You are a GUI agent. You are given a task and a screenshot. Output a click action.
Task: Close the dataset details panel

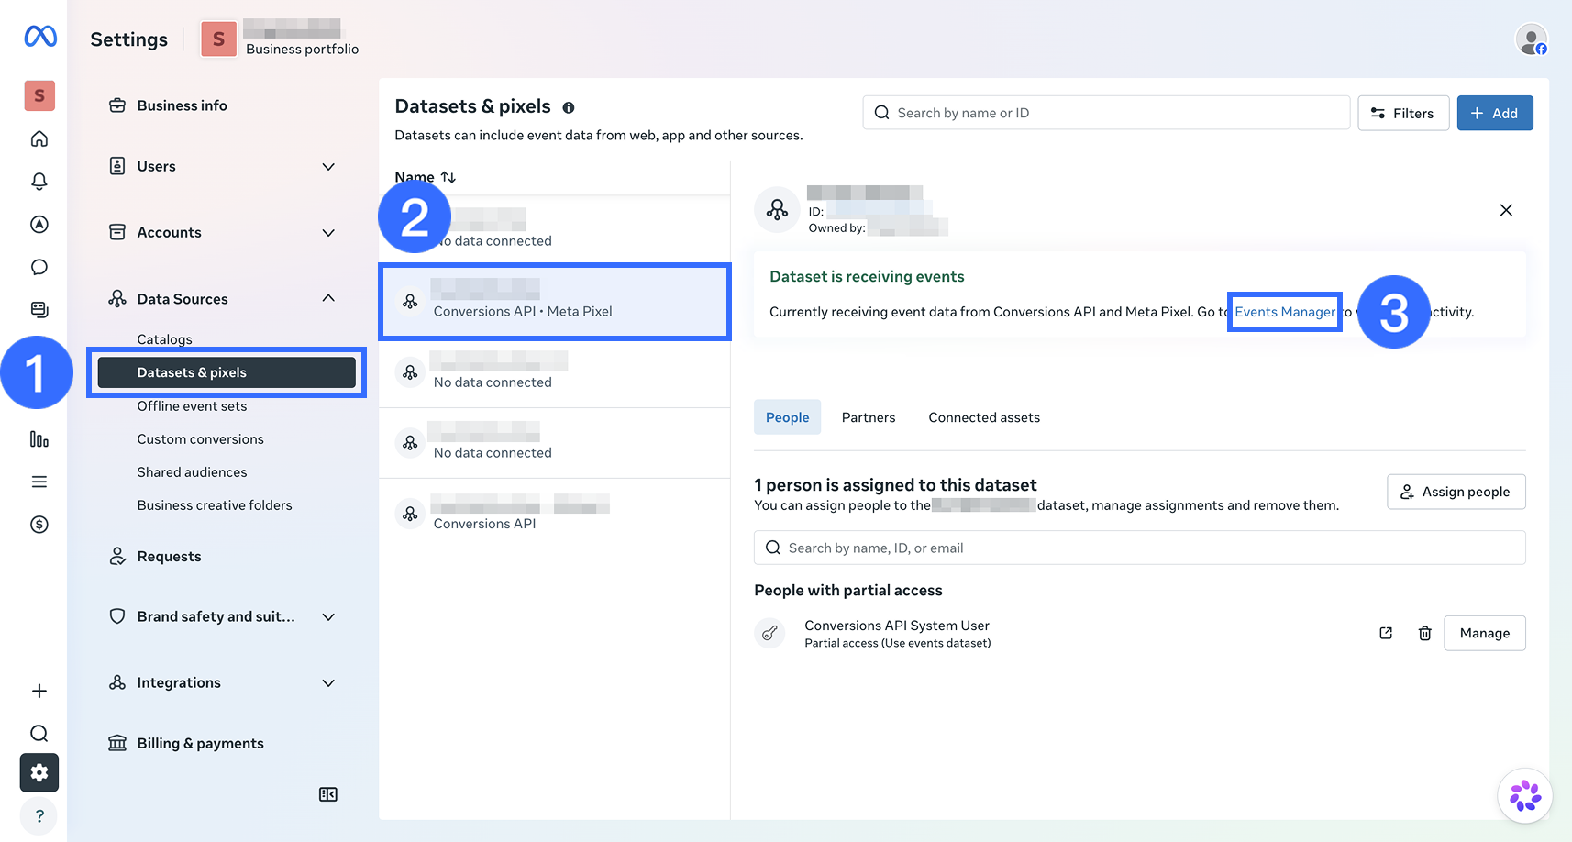click(1506, 210)
